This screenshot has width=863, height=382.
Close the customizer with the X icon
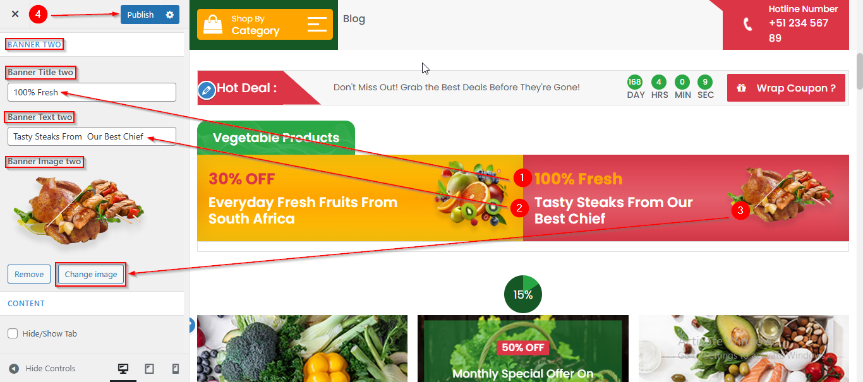(x=15, y=15)
